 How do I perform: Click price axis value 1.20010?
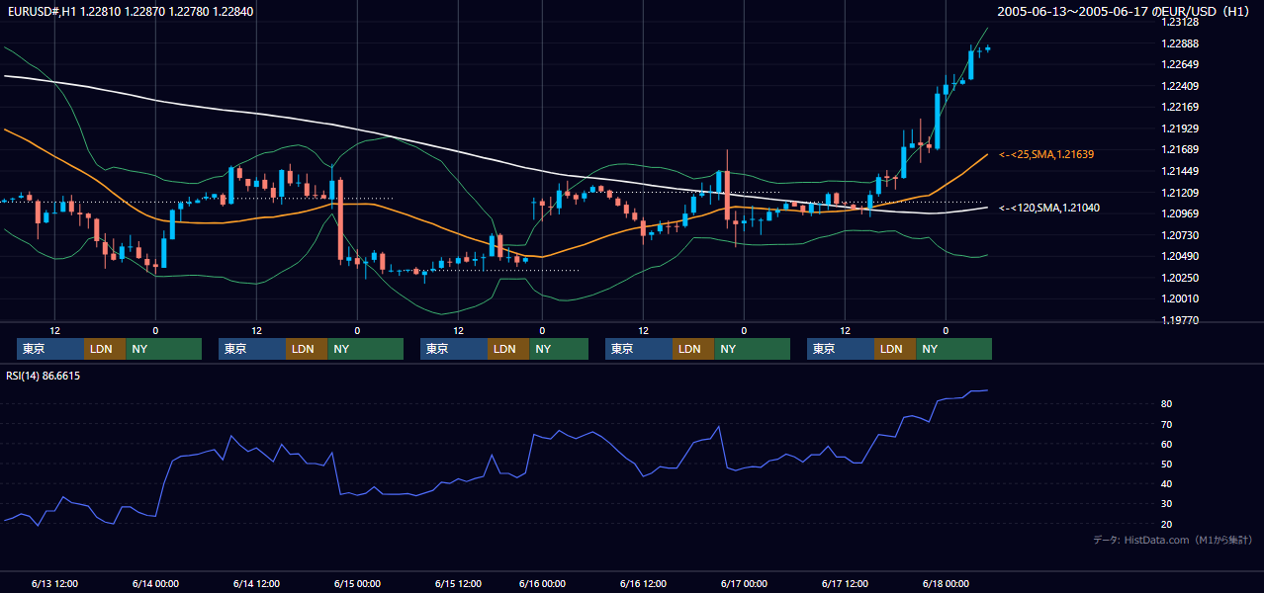tap(1179, 298)
